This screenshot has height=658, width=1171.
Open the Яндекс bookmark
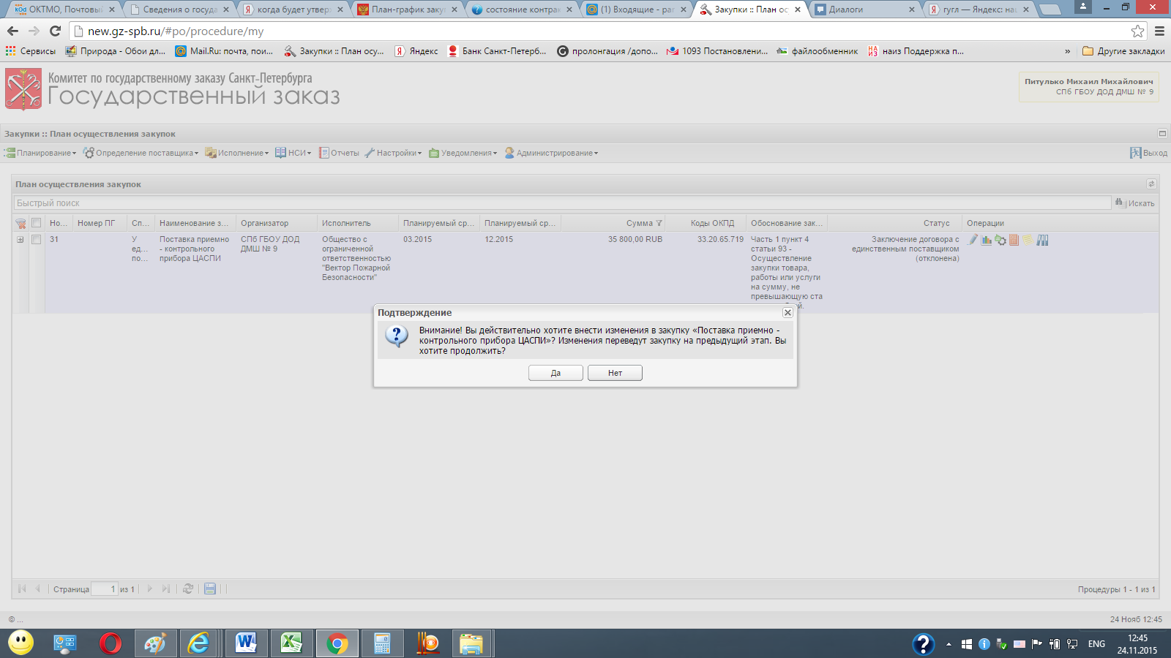[416, 51]
